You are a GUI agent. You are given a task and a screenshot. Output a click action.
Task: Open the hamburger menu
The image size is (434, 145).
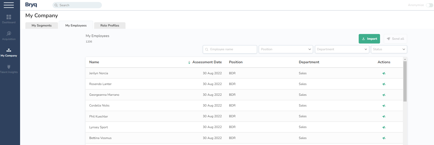(x=9, y=5)
